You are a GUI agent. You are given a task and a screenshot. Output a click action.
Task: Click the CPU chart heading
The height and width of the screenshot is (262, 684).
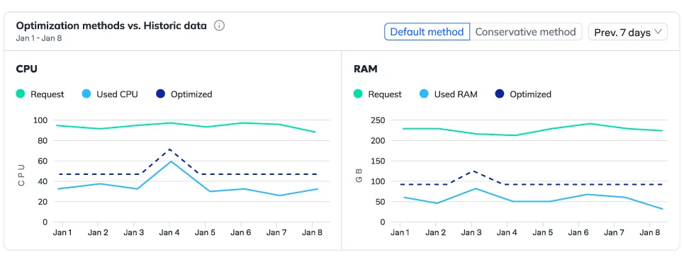click(x=27, y=69)
